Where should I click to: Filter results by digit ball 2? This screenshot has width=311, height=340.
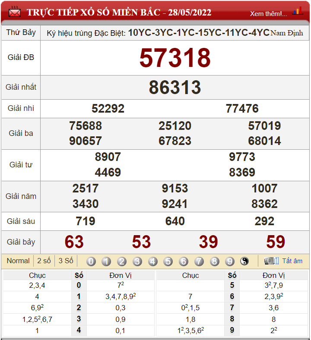coord(122,261)
